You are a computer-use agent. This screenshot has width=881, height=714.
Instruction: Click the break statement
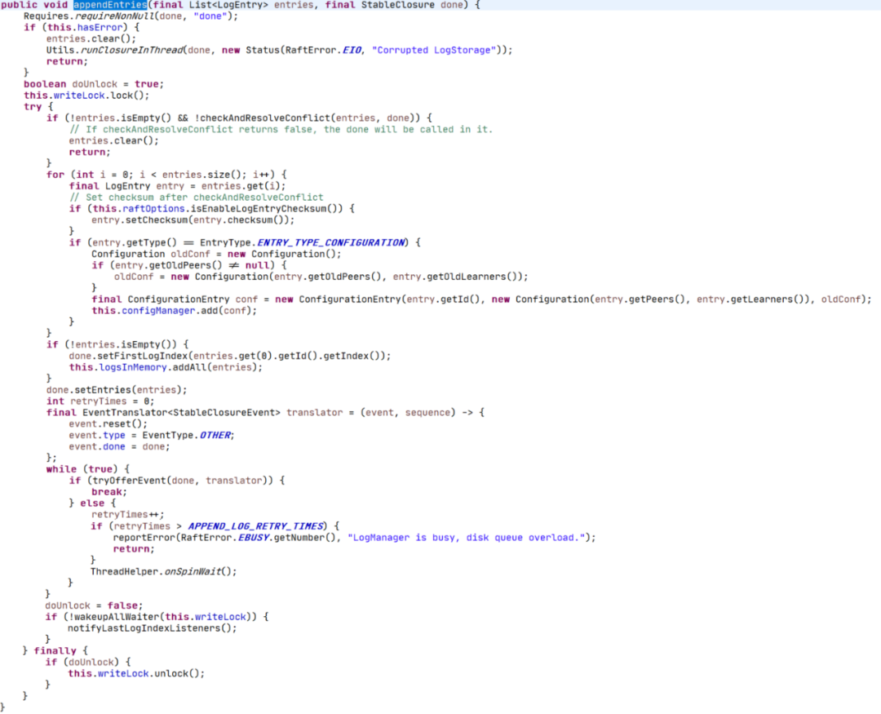click(109, 491)
